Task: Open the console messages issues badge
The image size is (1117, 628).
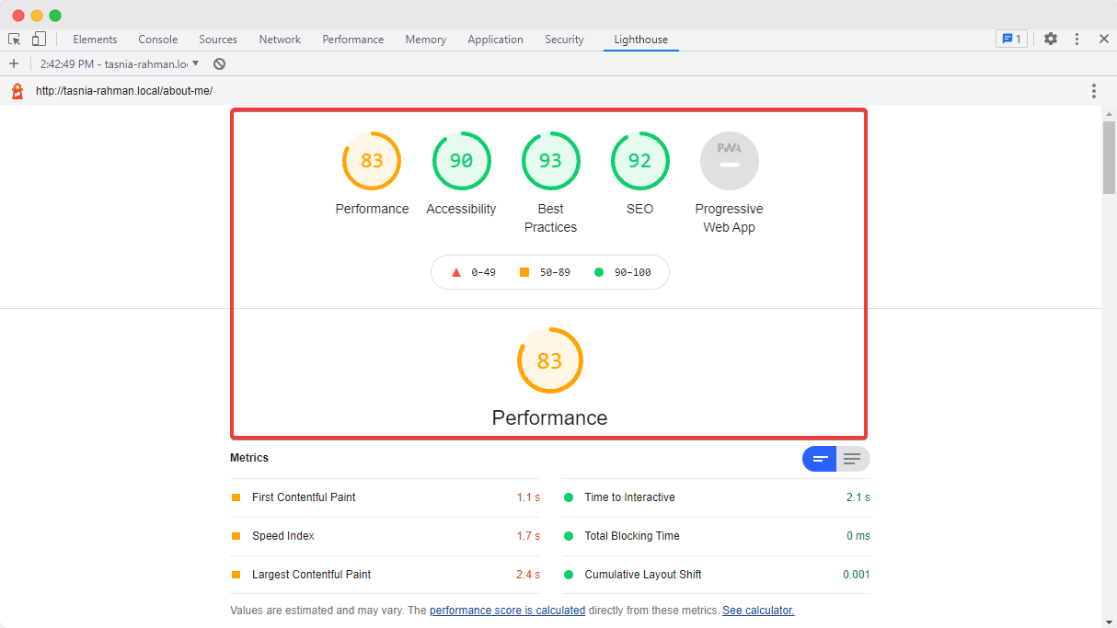Action: pyautogui.click(x=1011, y=39)
